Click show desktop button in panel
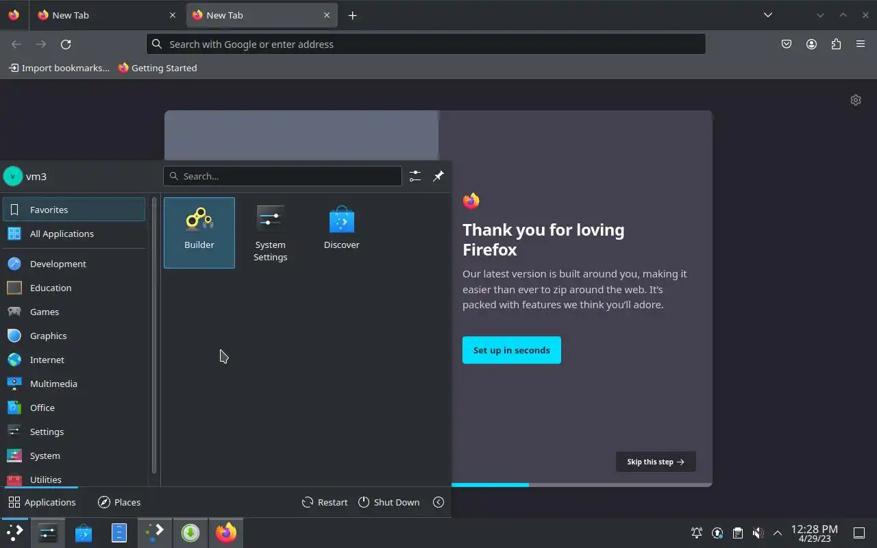 859,533
